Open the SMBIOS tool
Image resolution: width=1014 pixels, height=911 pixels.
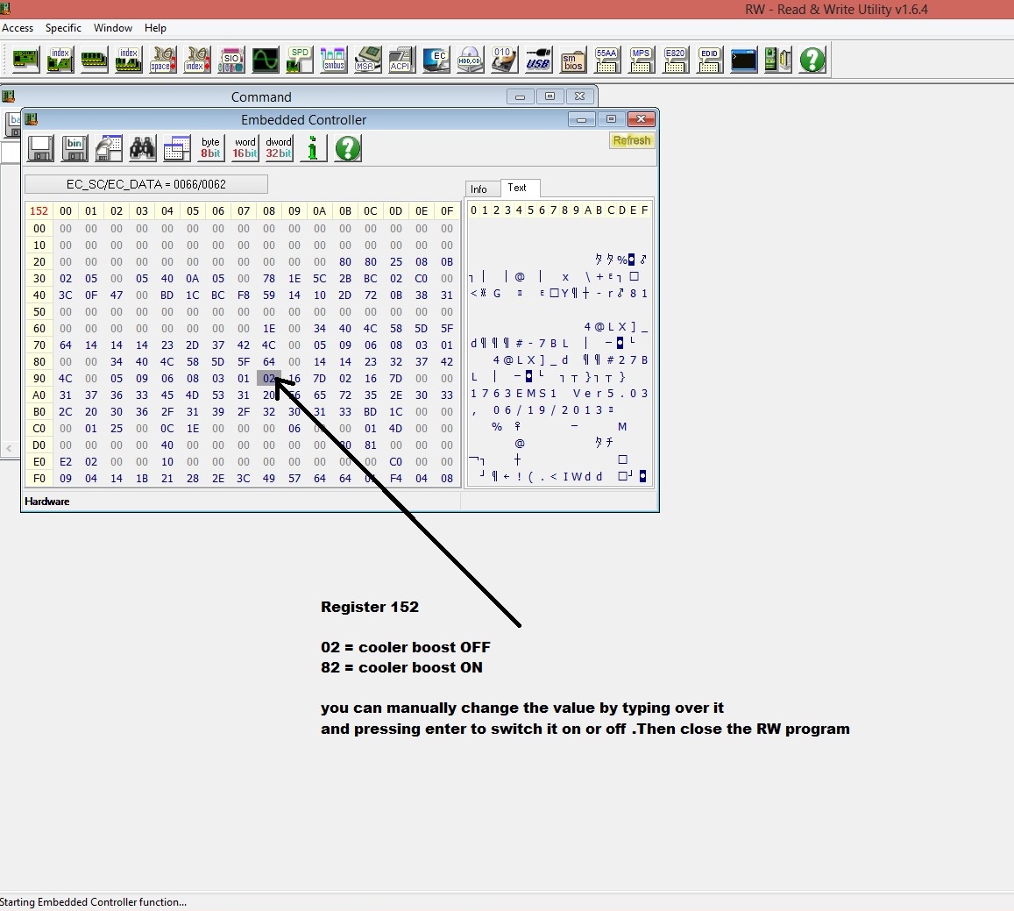(572, 60)
